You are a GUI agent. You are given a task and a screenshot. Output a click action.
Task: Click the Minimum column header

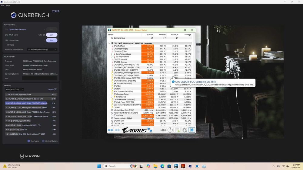coord(162,35)
